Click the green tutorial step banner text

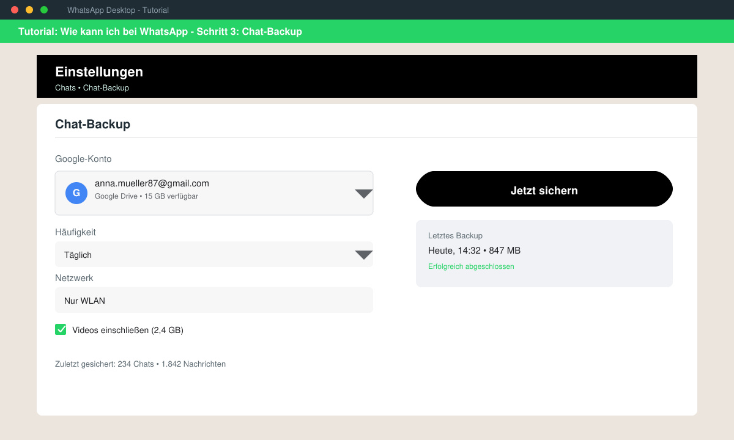(x=160, y=31)
